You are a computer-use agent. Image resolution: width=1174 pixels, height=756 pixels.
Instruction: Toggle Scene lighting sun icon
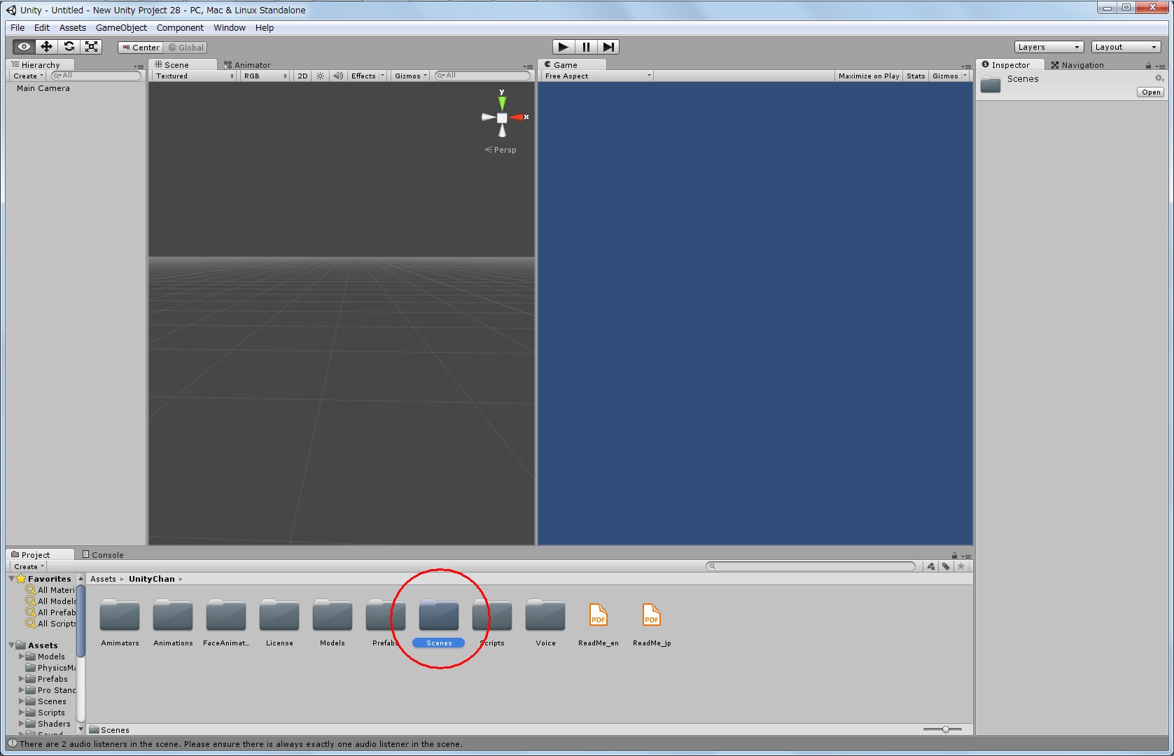click(x=320, y=76)
